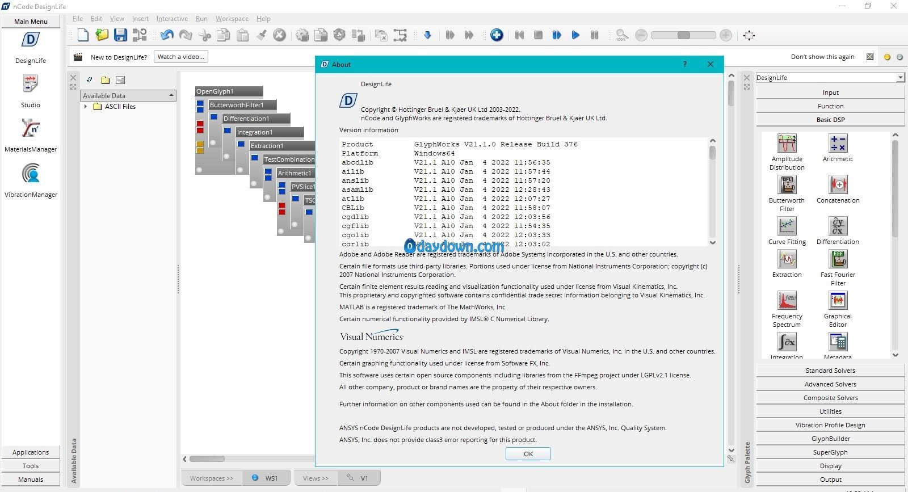Expand the Composite Solvers section
908x492 pixels.
tap(830, 398)
